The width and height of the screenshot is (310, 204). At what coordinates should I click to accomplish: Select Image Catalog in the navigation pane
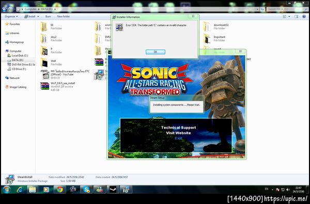coord(16,87)
